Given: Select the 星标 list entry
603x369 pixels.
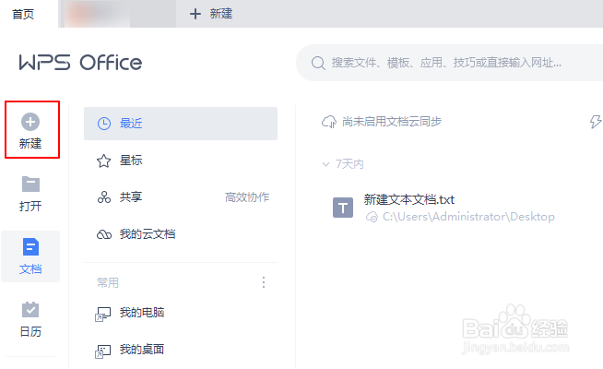Looking at the screenshot, I should (181, 161).
